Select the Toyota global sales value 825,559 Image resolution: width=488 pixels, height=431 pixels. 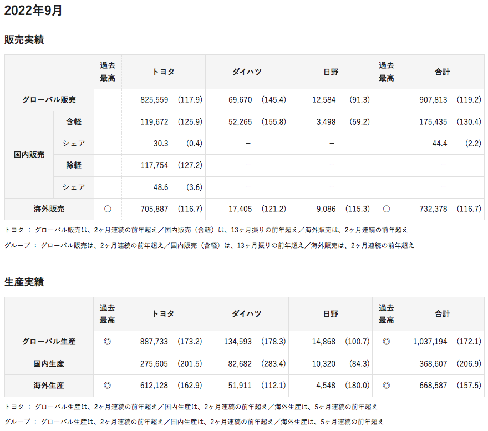[x=154, y=100]
